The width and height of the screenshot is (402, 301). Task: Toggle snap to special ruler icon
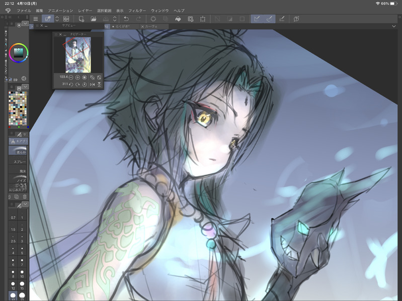click(269, 19)
